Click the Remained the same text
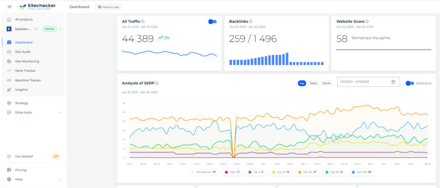Viewport: 440px width, 188px height. point(371,38)
